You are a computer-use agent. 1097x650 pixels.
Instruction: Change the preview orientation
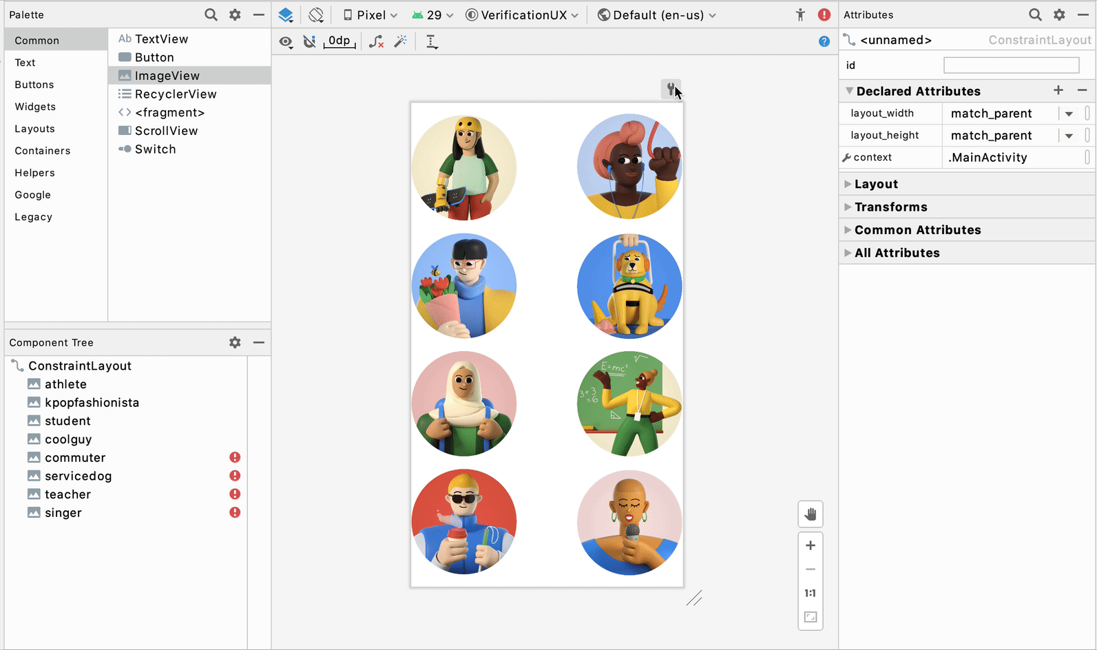[316, 14]
